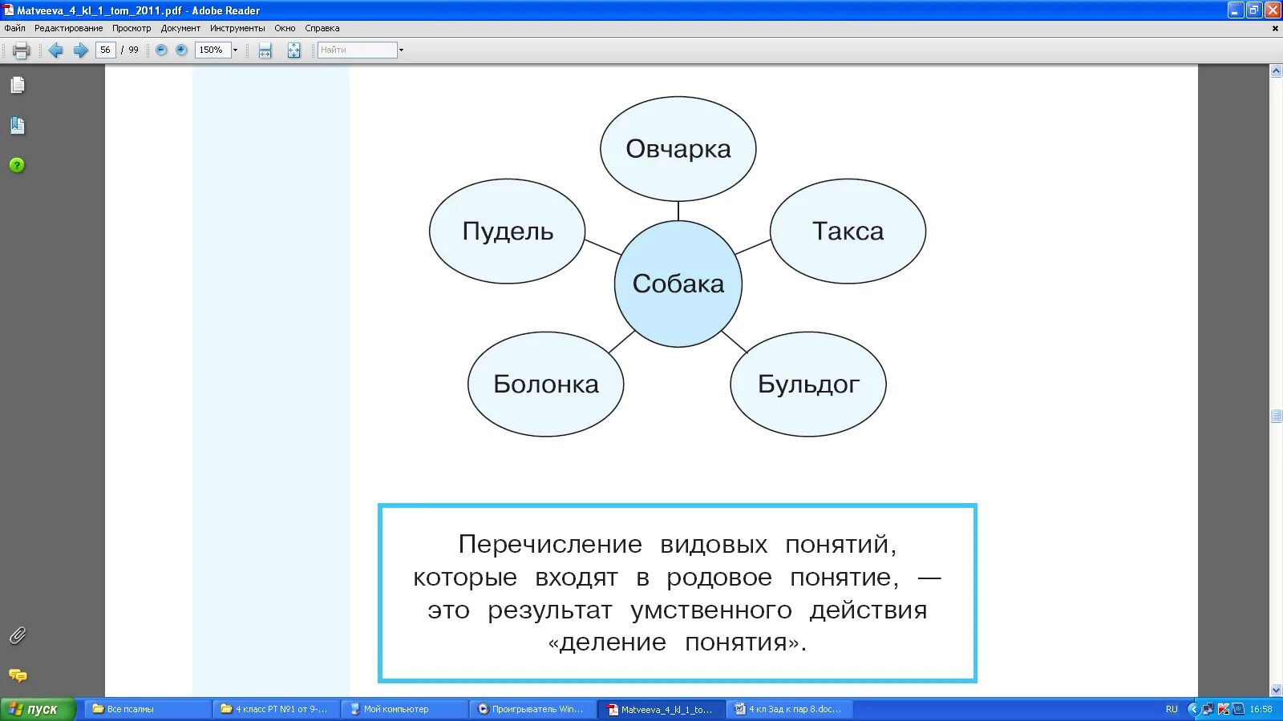Image resolution: width=1283 pixels, height=721 pixels.
Task: Go to the next page with right arrow
Action: [80, 50]
